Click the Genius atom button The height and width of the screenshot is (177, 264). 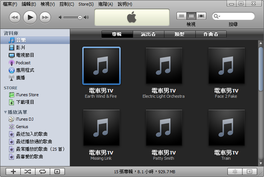click(235, 171)
